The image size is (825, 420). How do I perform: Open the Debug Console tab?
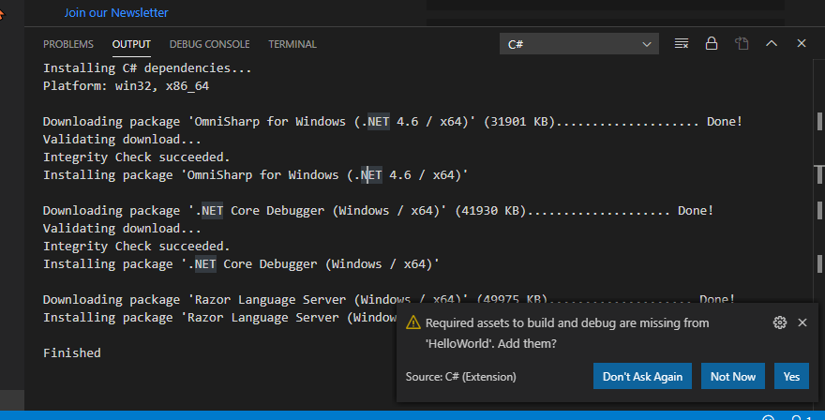(x=209, y=44)
